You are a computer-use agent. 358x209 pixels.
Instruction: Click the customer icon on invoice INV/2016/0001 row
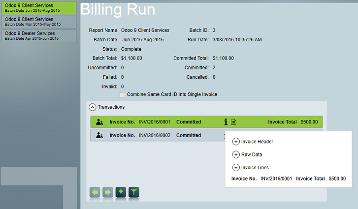click(x=99, y=122)
